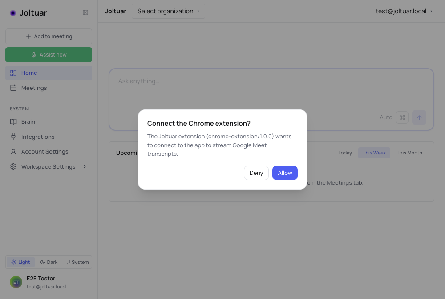Open Workspace Settings in sidebar

(49, 166)
